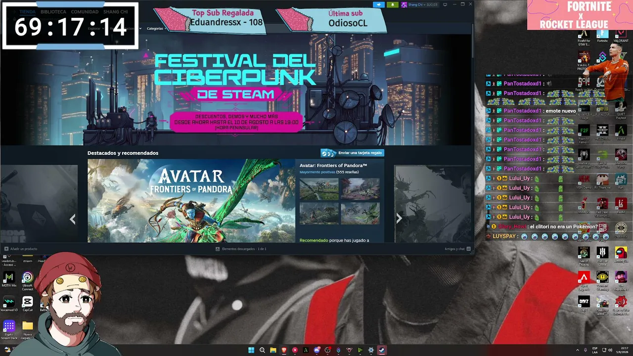Open the Avatar Frontiers of Pandora capsule image

pyautogui.click(x=191, y=201)
